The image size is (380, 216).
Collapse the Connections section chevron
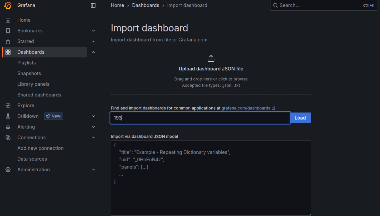click(93, 138)
